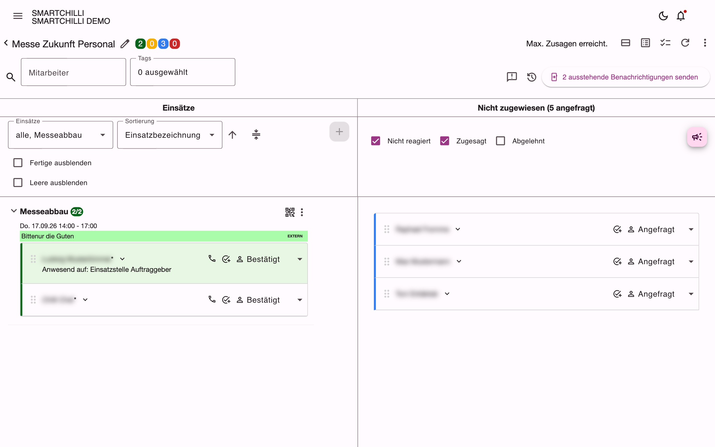This screenshot has height=447, width=715.
Task: Uncheck the Nicht reagiert filter
Action: click(376, 141)
